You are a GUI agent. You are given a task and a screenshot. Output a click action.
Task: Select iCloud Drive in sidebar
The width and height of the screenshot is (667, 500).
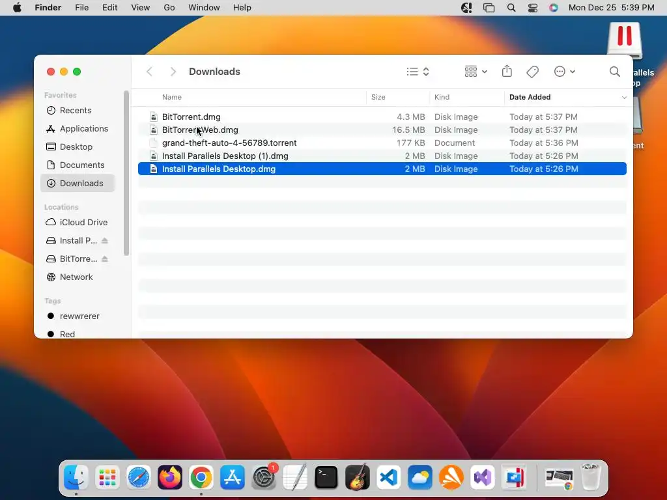[x=78, y=223]
